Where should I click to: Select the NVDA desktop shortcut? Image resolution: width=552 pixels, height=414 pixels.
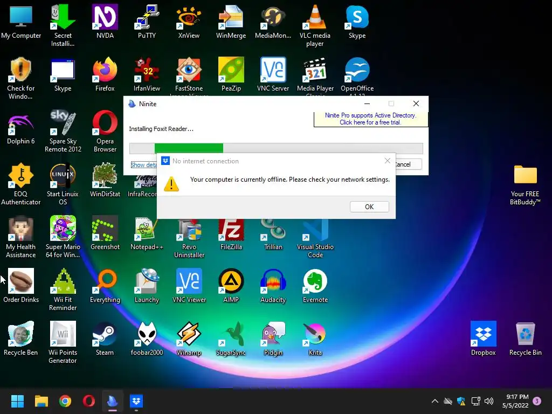coord(105,22)
